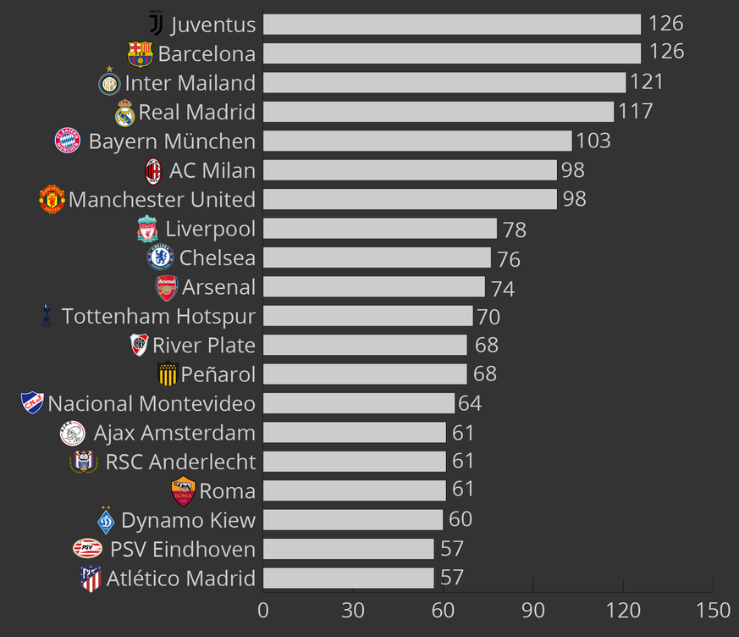Click the Peñarol striped badge
This screenshot has width=739, height=637.
coord(168,374)
